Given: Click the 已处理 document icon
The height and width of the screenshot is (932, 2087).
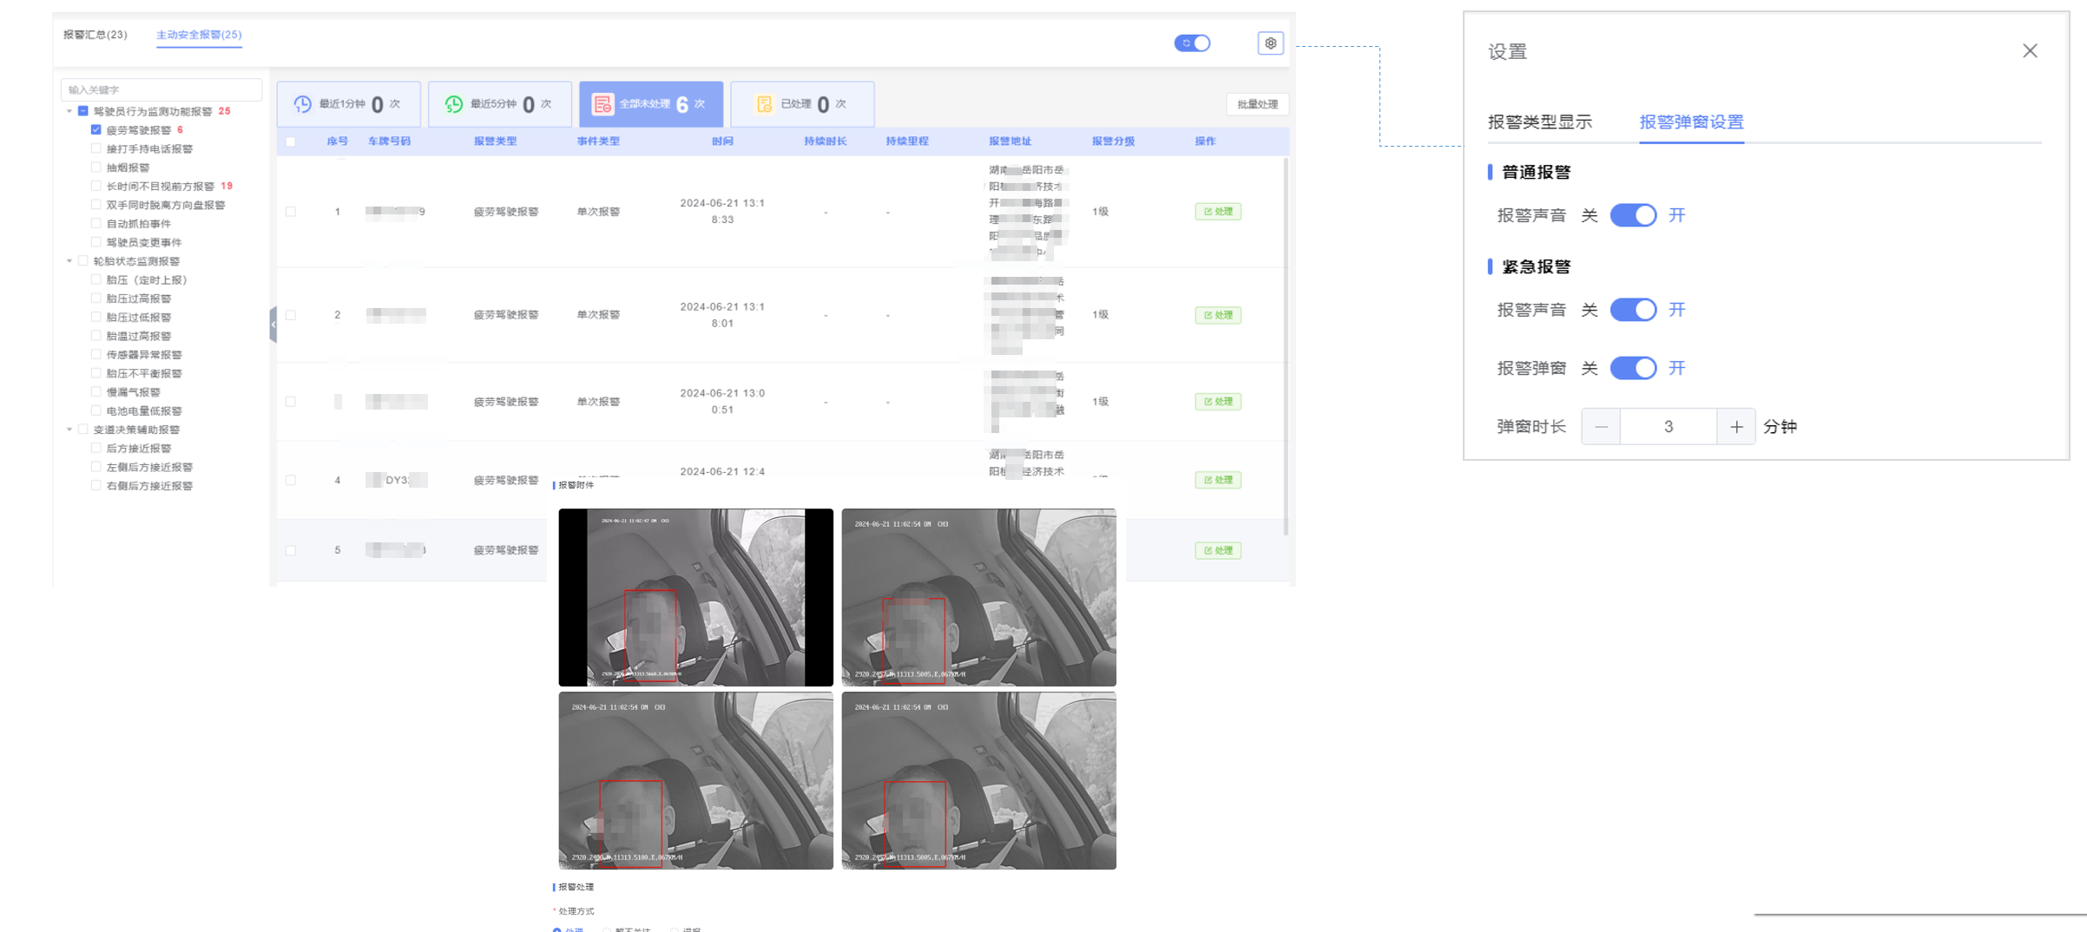Looking at the screenshot, I should 764,104.
